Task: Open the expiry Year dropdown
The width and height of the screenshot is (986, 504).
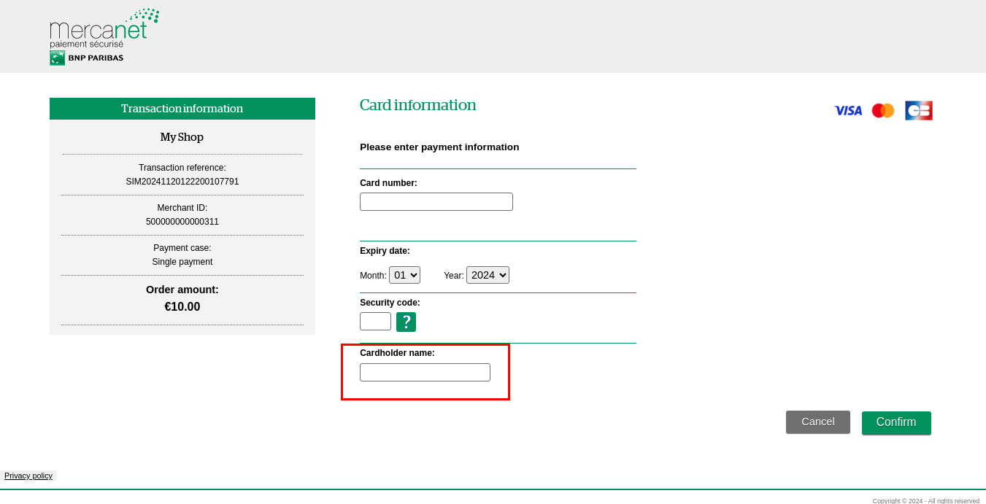Action: click(488, 275)
